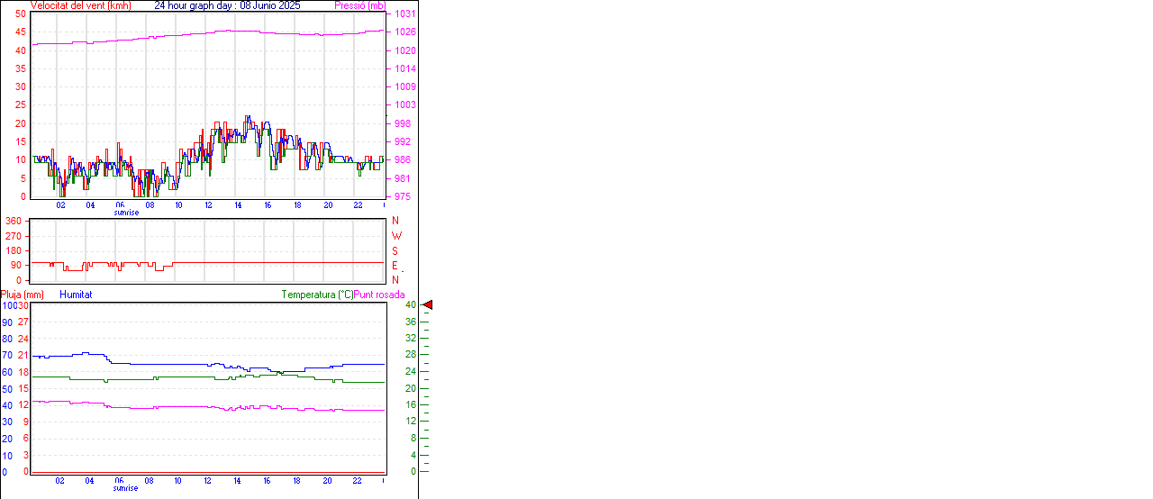
Task: Click the 270 degree axis value
Action: 14,236
